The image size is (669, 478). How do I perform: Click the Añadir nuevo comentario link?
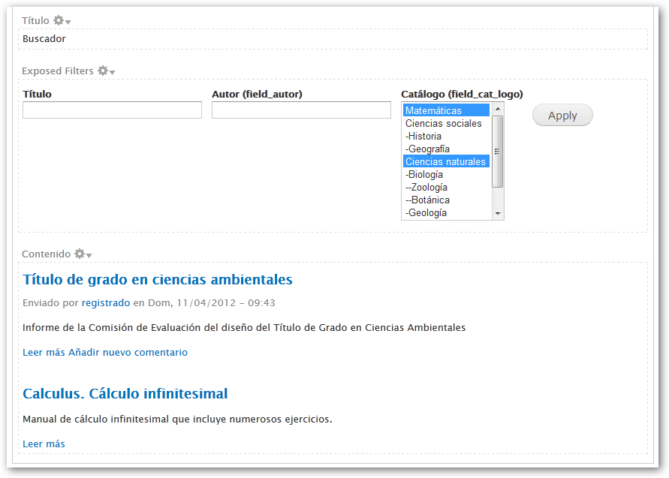click(128, 352)
